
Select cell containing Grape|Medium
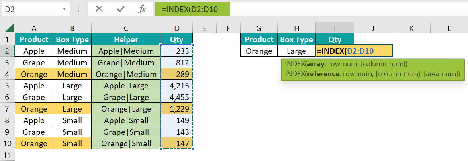point(126,62)
